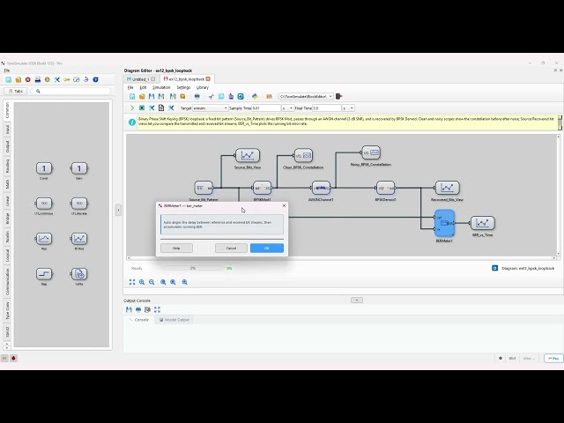Select the BPSKDemod block
The height and width of the screenshot is (423, 564).
pyautogui.click(x=385, y=188)
